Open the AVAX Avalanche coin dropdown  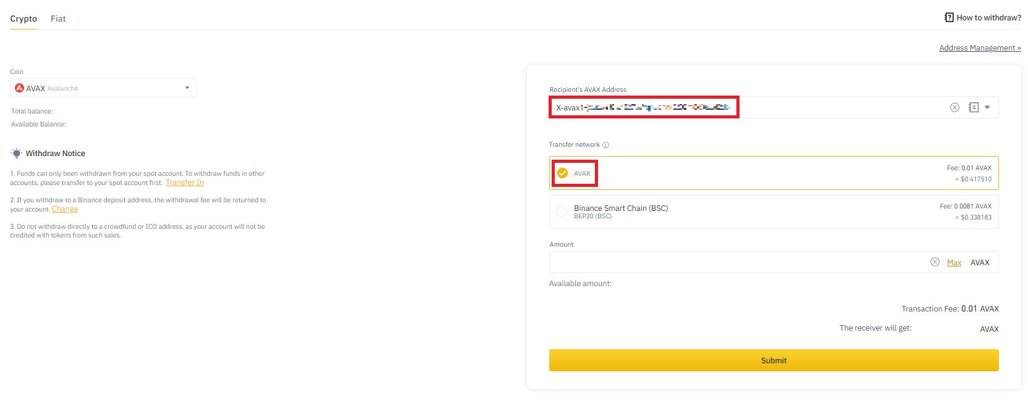point(103,88)
